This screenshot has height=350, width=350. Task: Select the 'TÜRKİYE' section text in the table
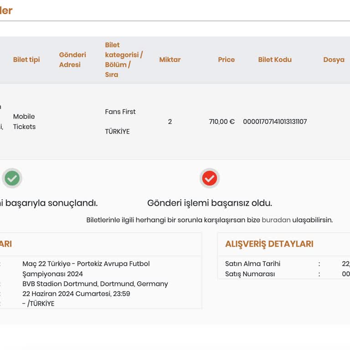(118, 131)
